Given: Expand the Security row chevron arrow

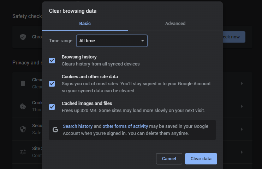Looking at the screenshot, I should [242, 129].
